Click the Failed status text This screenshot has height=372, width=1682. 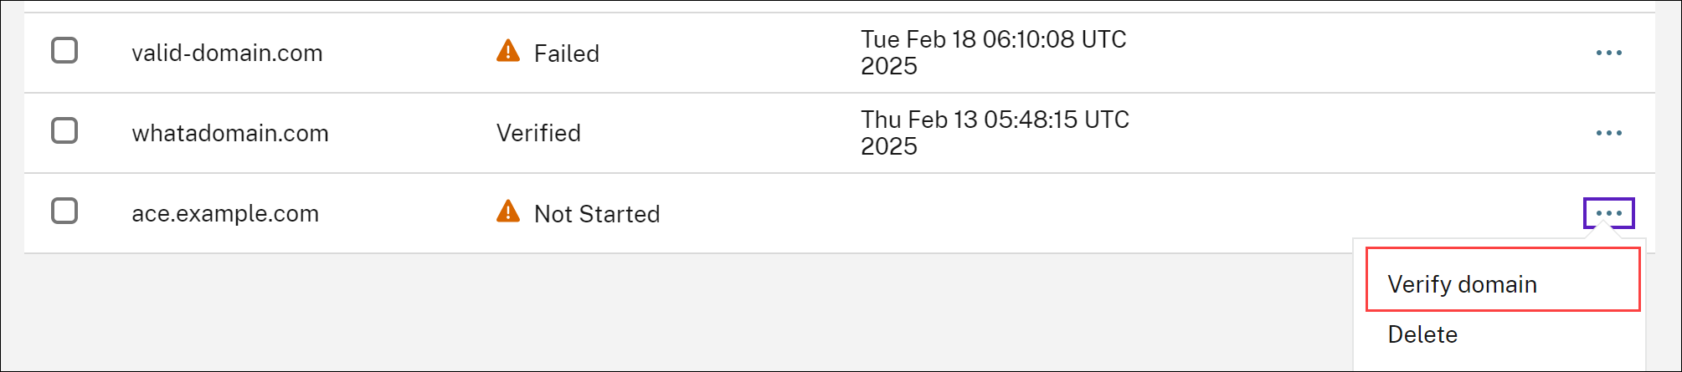tap(566, 54)
